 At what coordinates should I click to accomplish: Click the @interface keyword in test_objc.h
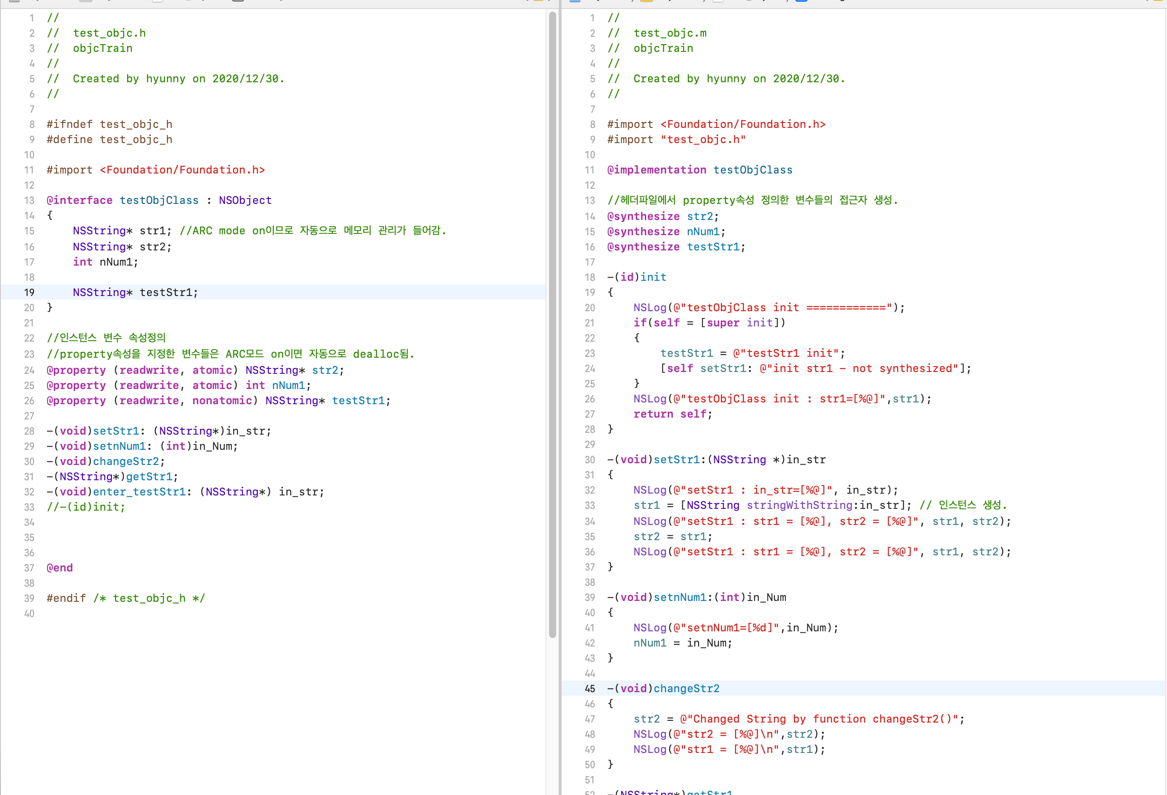(79, 200)
